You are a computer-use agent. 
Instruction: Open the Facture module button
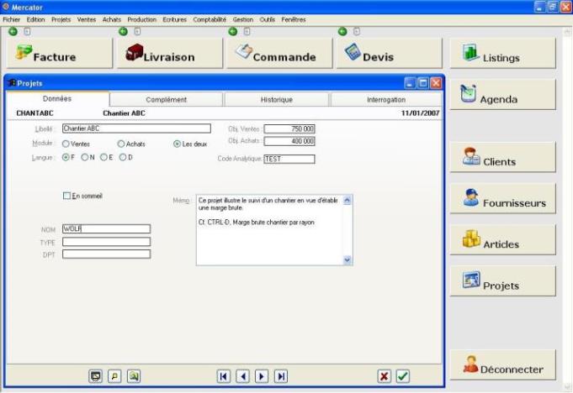click(x=60, y=53)
